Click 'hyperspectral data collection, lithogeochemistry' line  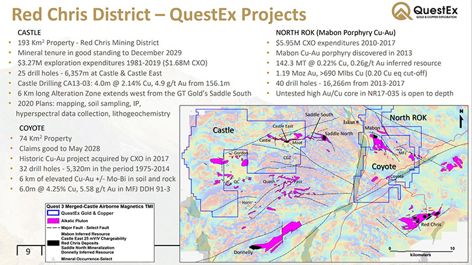tap(93, 113)
